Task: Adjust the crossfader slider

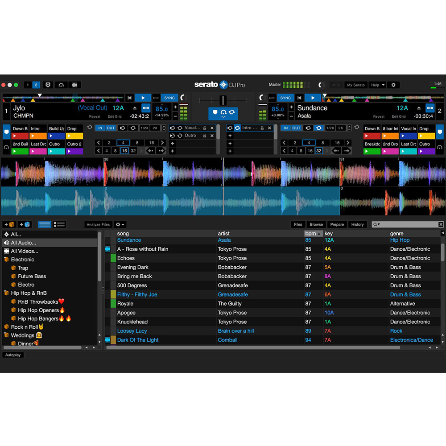Action: click(x=223, y=100)
